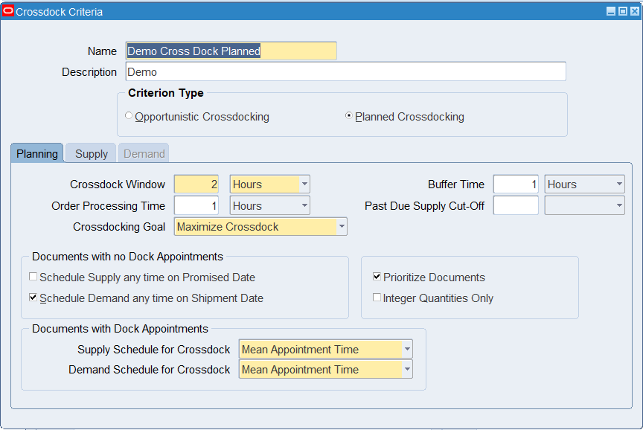Open the Crossdock Window units dropdown
The width and height of the screenshot is (643, 430).
(304, 184)
